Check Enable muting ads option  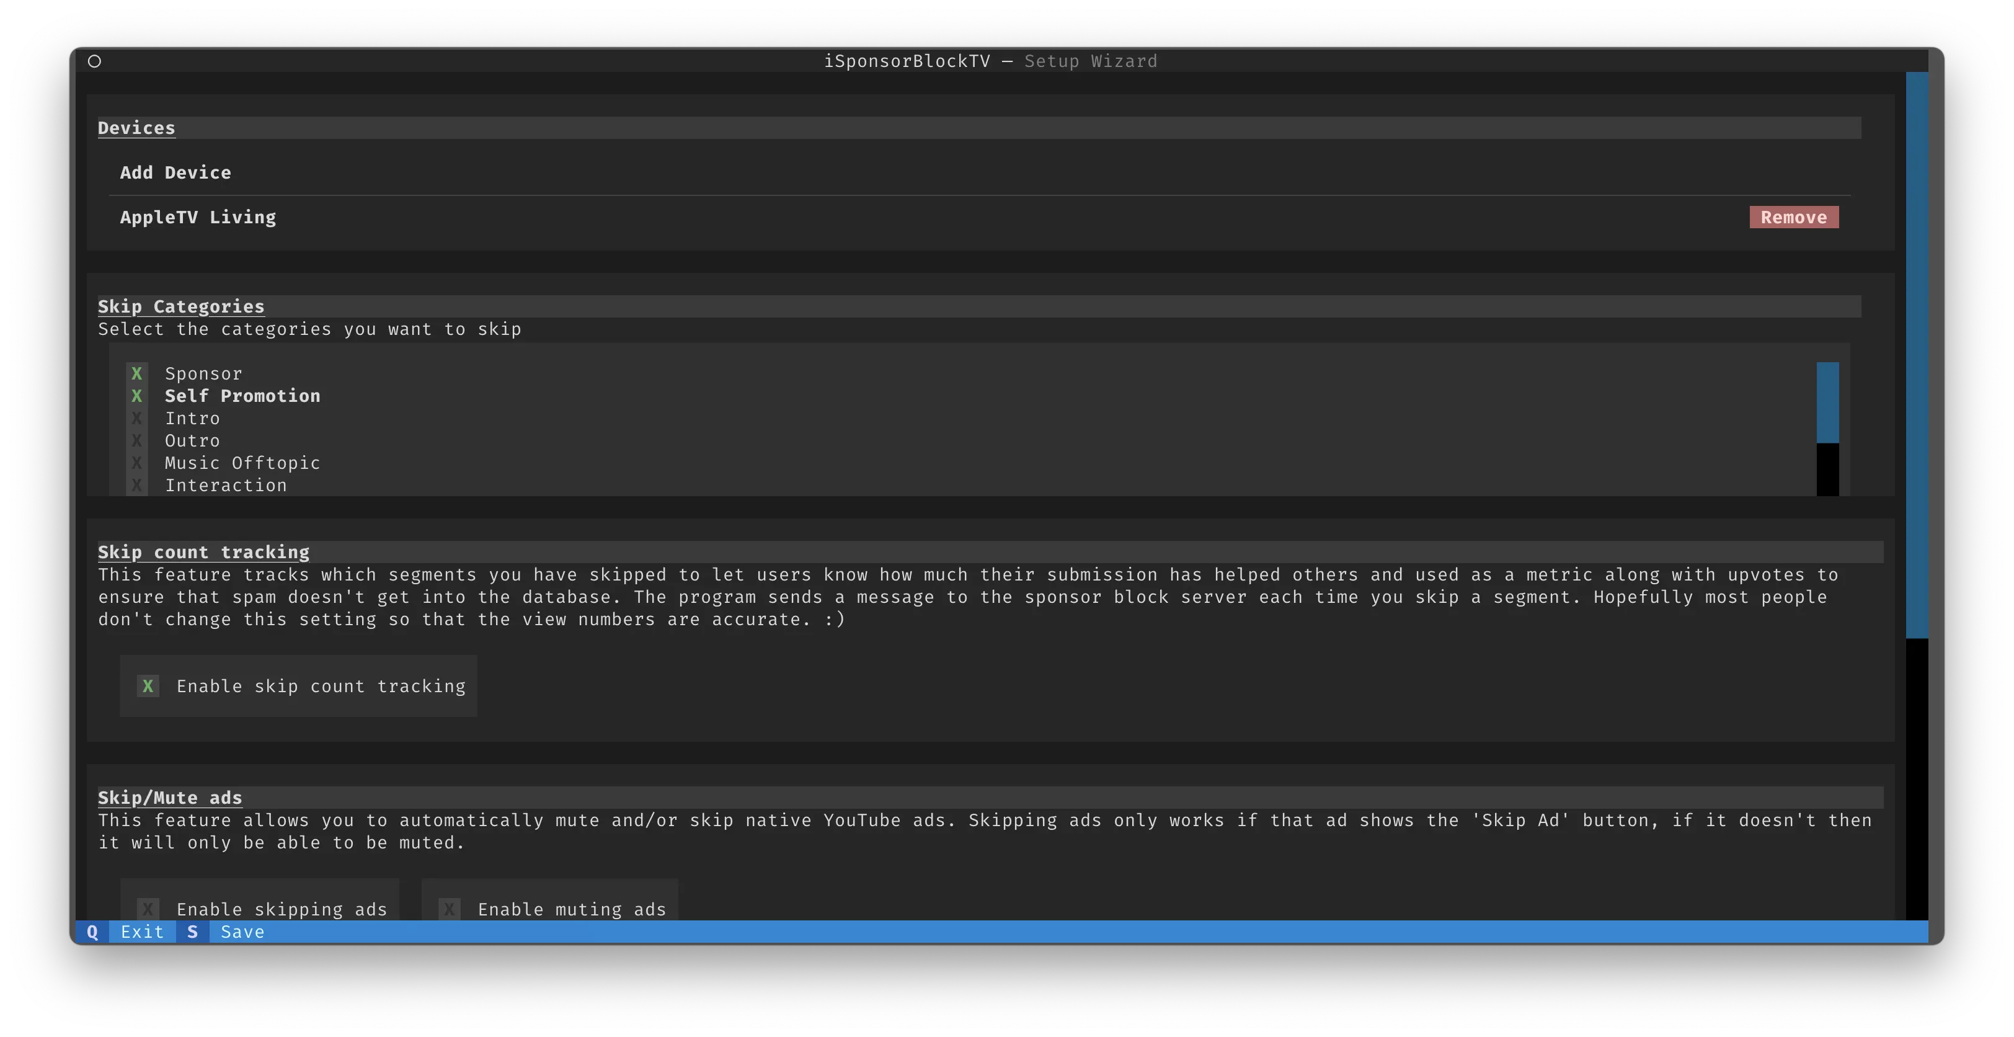coord(449,909)
